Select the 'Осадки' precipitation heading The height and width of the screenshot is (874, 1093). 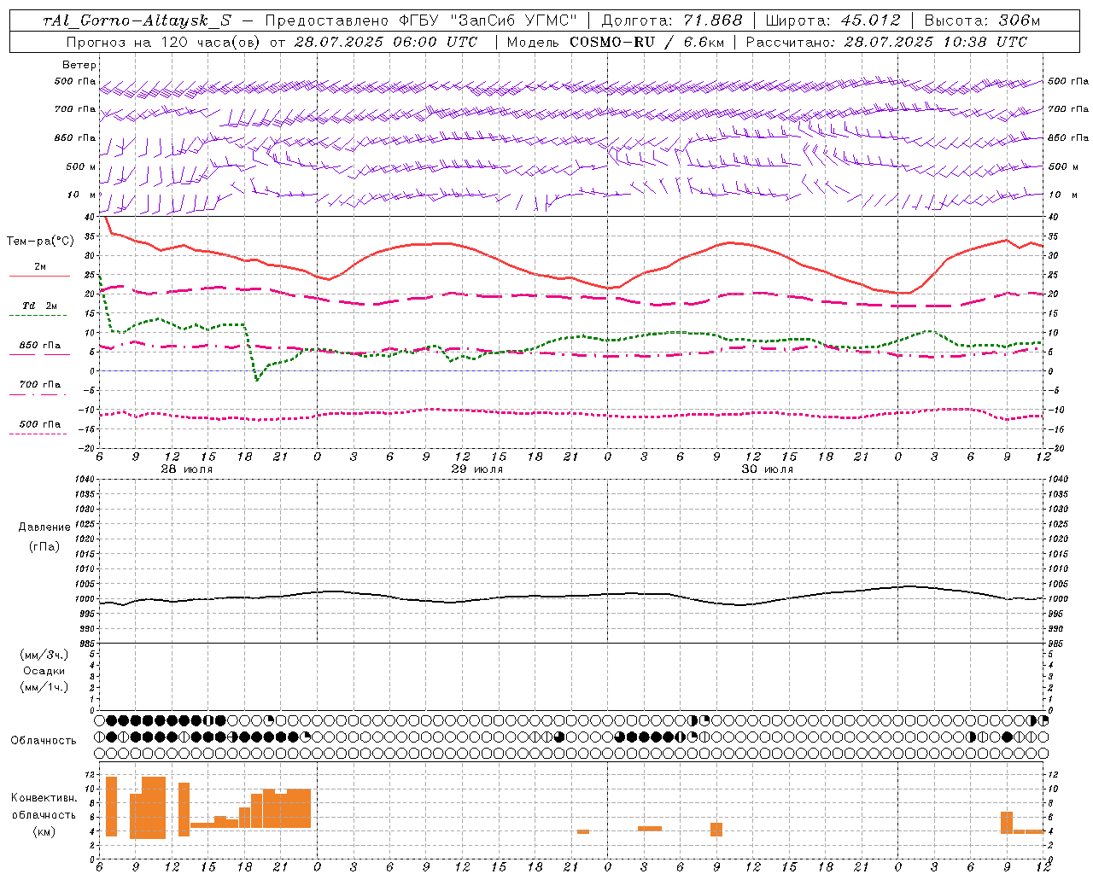coord(44,671)
